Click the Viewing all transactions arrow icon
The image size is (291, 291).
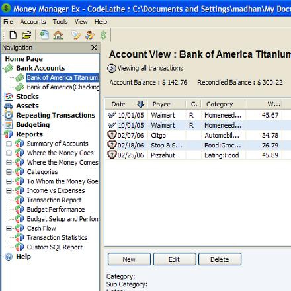[x=112, y=68]
